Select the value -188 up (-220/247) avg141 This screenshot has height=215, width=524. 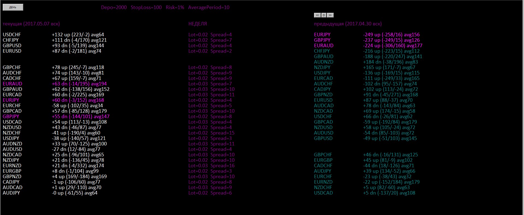pos(393,56)
